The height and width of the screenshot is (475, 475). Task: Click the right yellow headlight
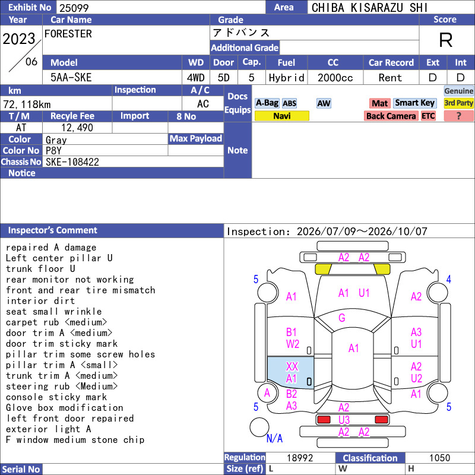tap(382, 269)
